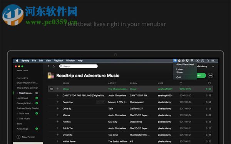Open the Spotify app menu

tap(25, 61)
